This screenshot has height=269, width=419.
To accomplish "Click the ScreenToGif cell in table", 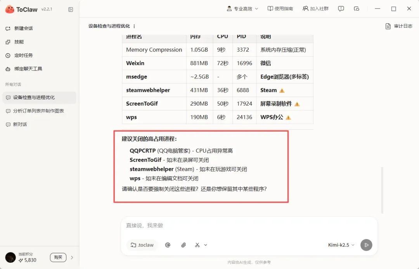I will tap(154, 104).
